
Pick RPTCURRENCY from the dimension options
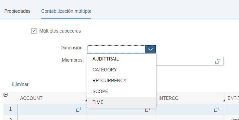[x=109, y=81]
